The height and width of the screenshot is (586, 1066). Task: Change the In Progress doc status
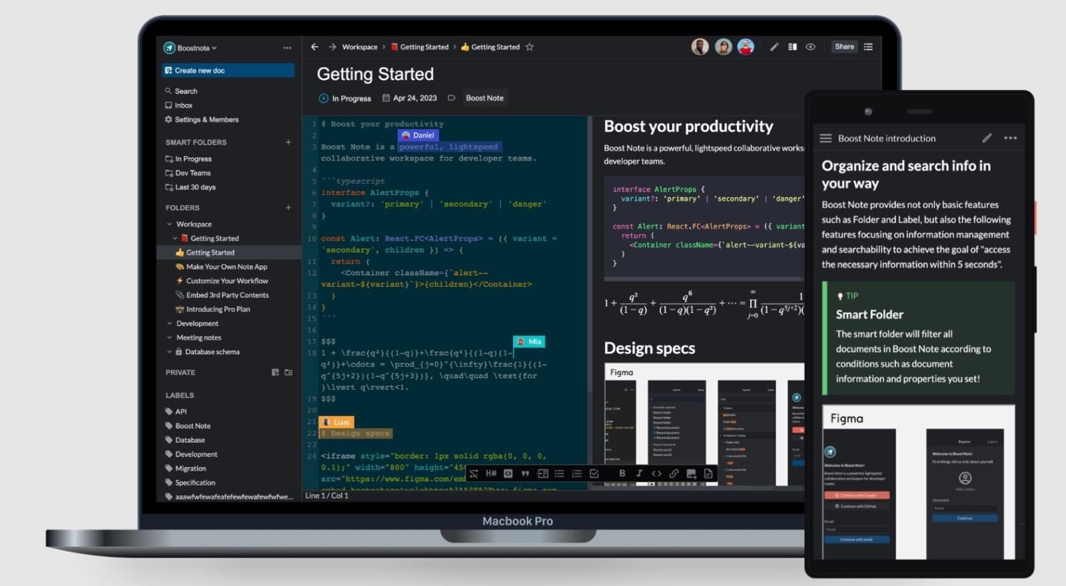(345, 99)
